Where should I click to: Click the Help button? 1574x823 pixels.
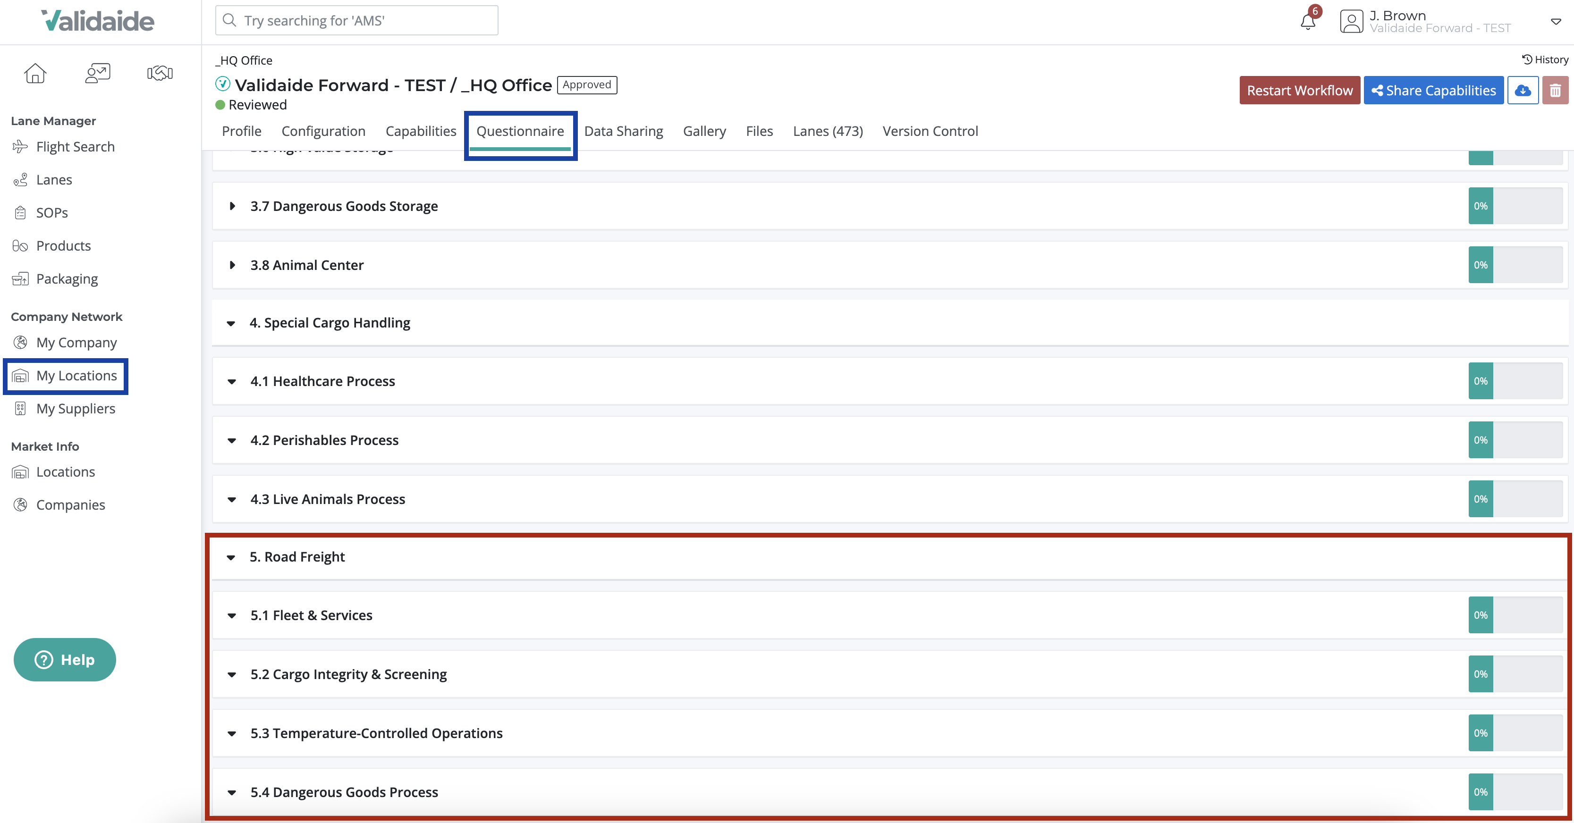[65, 660]
